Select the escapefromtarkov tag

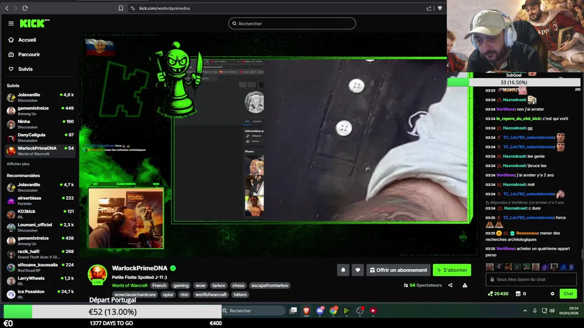(x=270, y=286)
